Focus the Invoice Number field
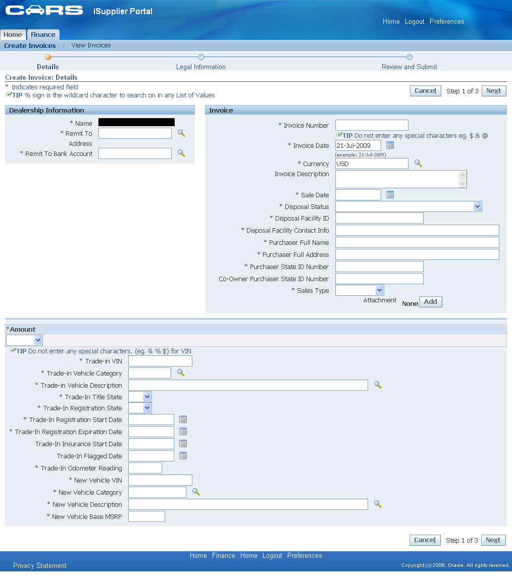The height and width of the screenshot is (581, 512). pyautogui.click(x=372, y=125)
